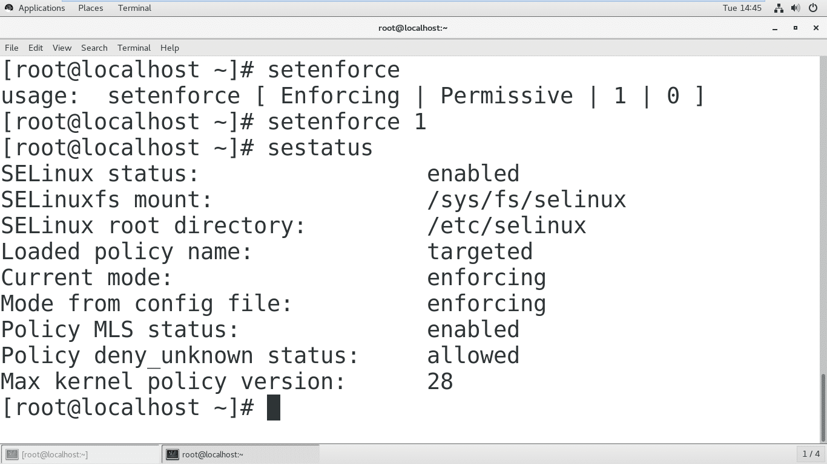Maximize the terminal window
This screenshot has height=464, width=827.
tap(796, 28)
